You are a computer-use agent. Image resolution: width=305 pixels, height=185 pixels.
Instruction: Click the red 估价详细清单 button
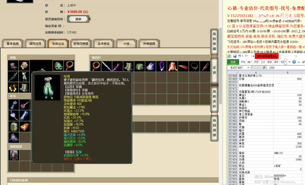266,56
